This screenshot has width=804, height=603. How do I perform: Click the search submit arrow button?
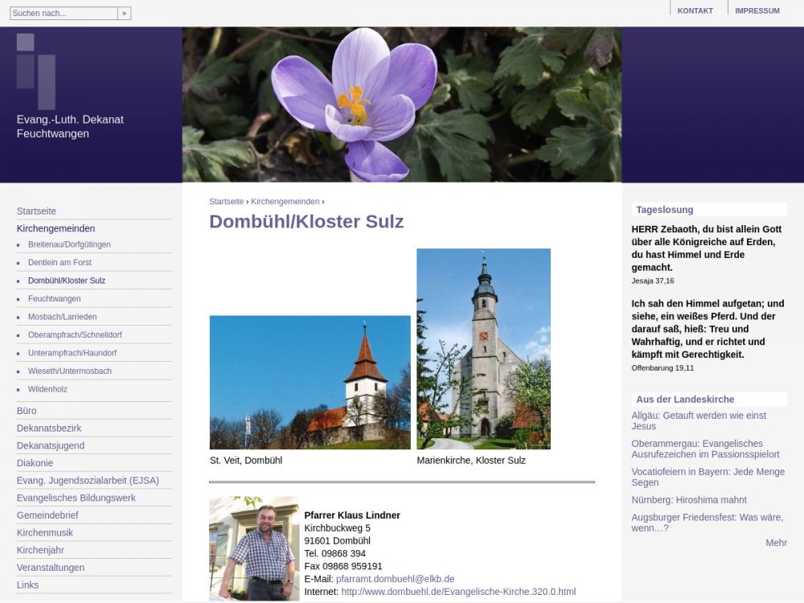pyautogui.click(x=124, y=14)
